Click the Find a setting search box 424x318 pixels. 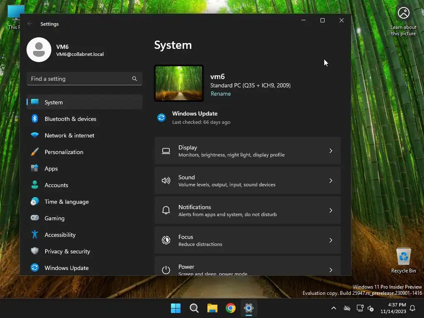[x=84, y=79]
